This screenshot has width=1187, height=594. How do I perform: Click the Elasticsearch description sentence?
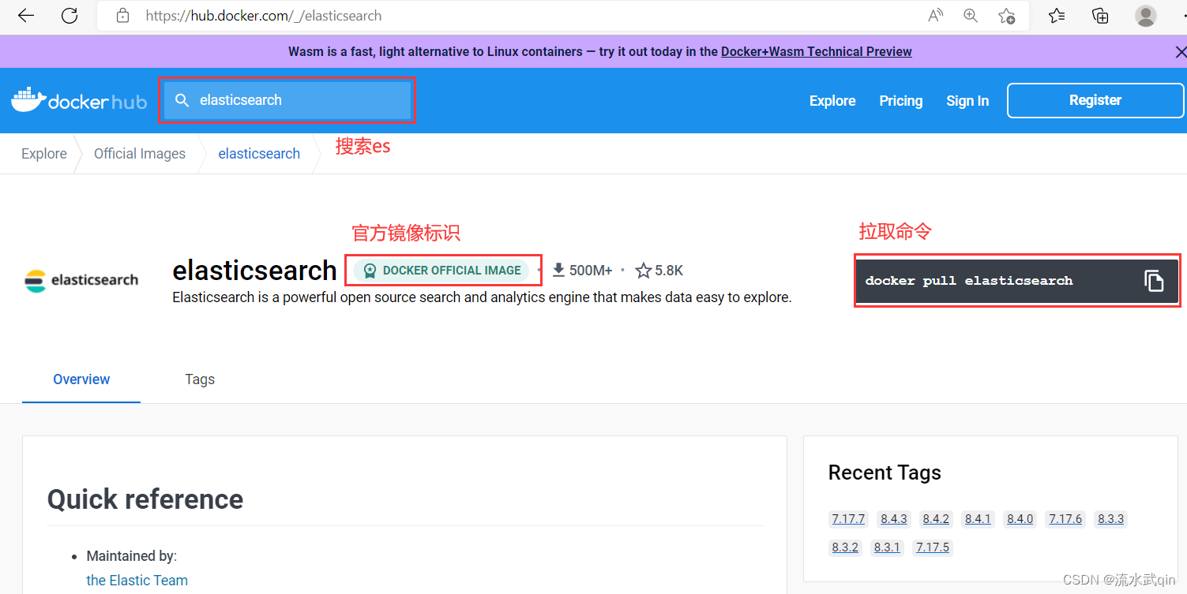pos(482,298)
